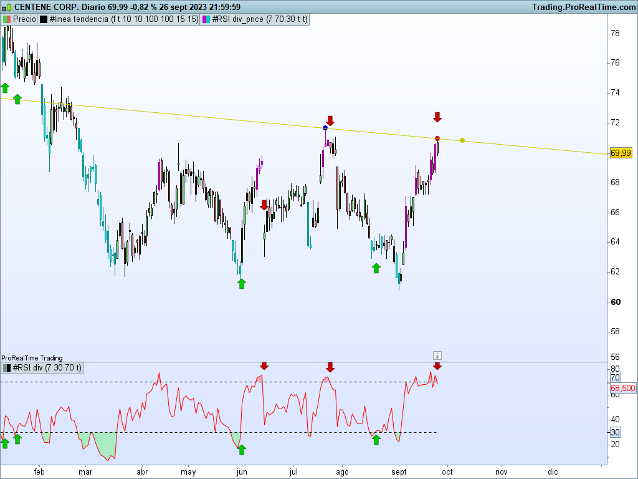The height and width of the screenshot is (479, 638).
Task: Open the info icon above RSI panel
Action: pos(437,356)
